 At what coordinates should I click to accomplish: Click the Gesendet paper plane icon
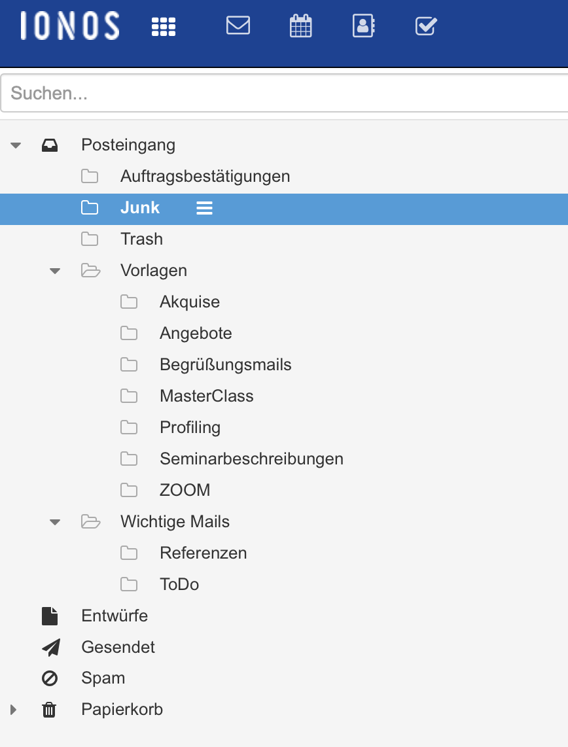pyautogui.click(x=50, y=647)
